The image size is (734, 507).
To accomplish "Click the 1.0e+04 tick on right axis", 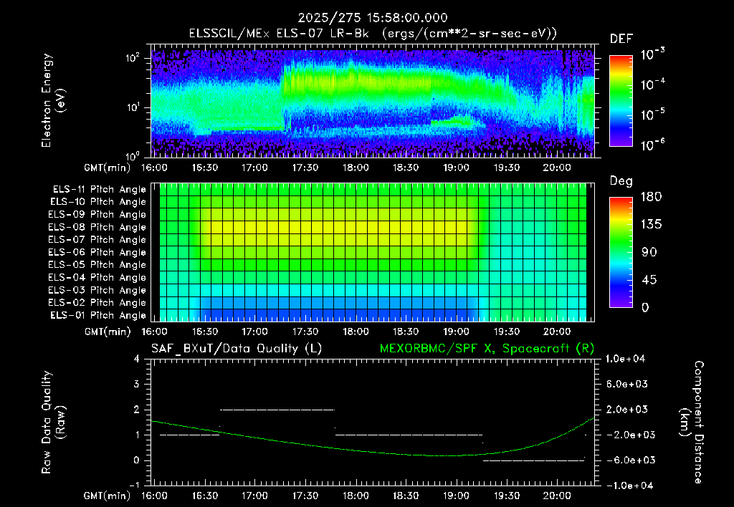I will tap(625, 359).
